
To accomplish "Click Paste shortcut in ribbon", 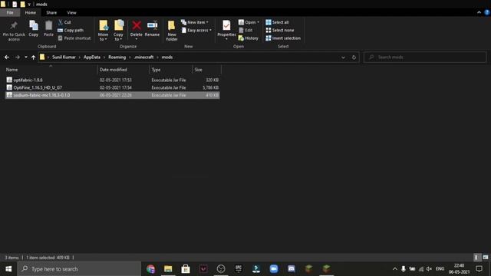I will [74, 38].
